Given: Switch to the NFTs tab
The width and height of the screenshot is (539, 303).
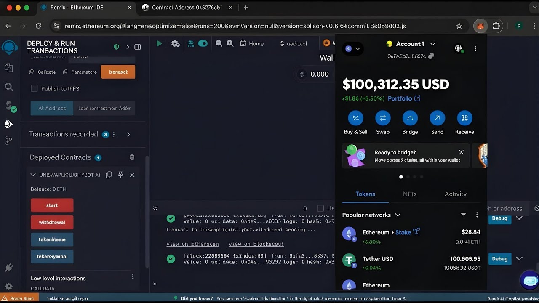Looking at the screenshot, I should 410,194.
